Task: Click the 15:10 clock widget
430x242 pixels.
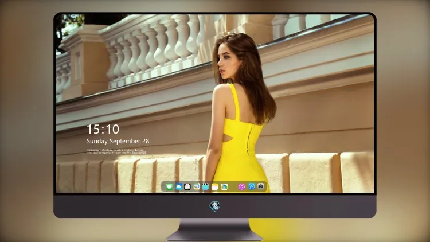Action: (103, 129)
